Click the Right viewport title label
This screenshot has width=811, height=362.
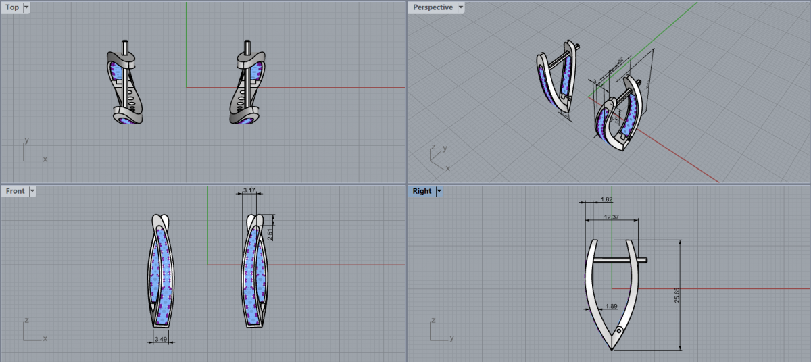422,191
